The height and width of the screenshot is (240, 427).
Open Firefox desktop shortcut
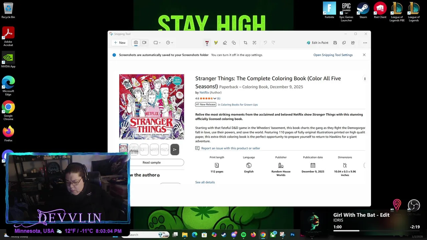(8, 134)
